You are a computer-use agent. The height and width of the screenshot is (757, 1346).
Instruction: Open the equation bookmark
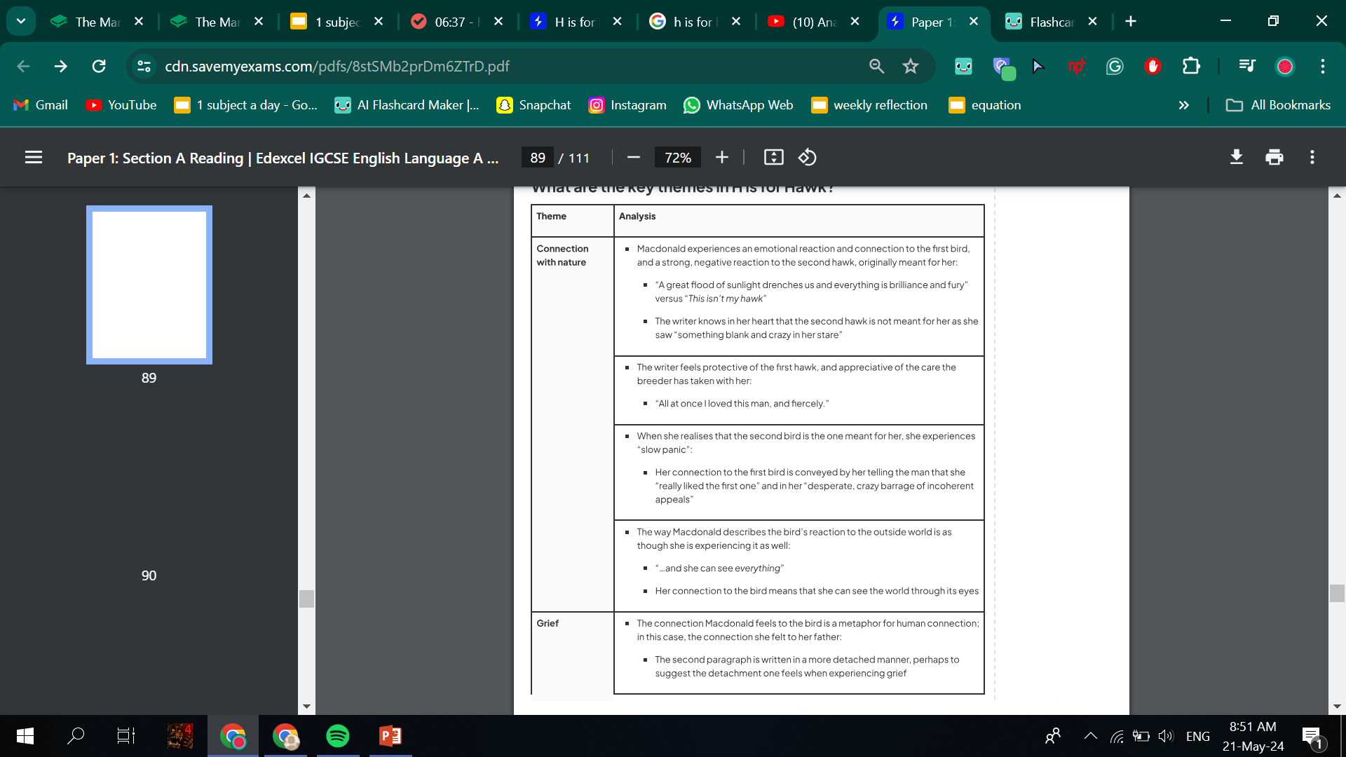coord(985,105)
